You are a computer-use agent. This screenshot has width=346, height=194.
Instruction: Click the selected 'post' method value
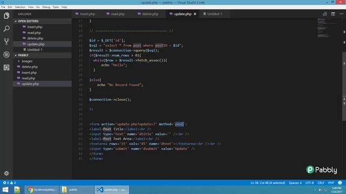(179, 124)
